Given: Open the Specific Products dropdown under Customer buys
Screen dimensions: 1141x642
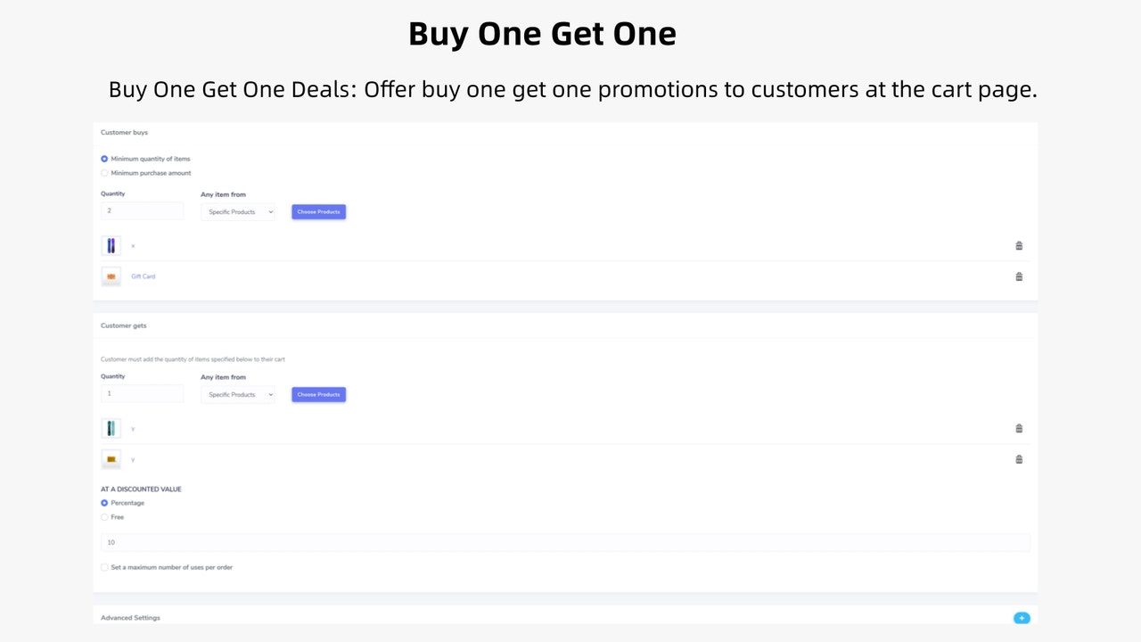Looking at the screenshot, I should pyautogui.click(x=237, y=211).
